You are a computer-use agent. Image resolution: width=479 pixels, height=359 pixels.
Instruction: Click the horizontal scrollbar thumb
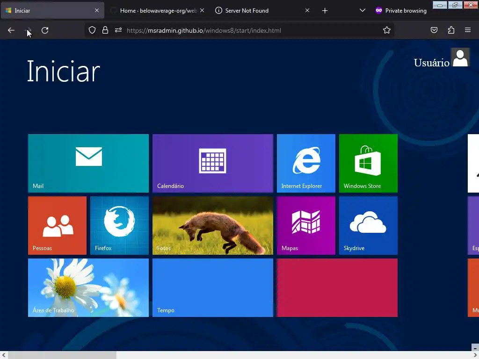click(62, 355)
